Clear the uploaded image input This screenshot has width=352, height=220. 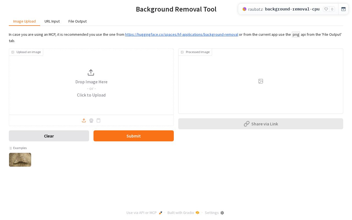49,136
